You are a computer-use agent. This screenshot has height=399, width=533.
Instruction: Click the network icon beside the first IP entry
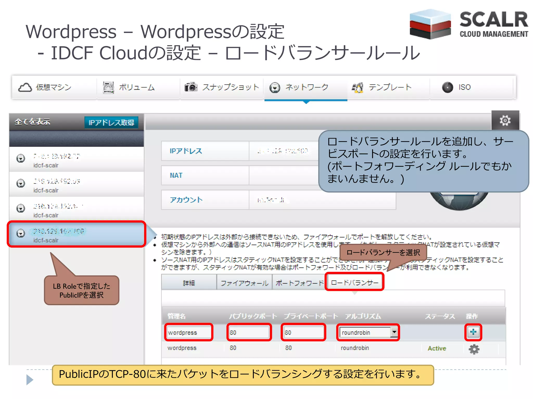[x=21, y=158]
